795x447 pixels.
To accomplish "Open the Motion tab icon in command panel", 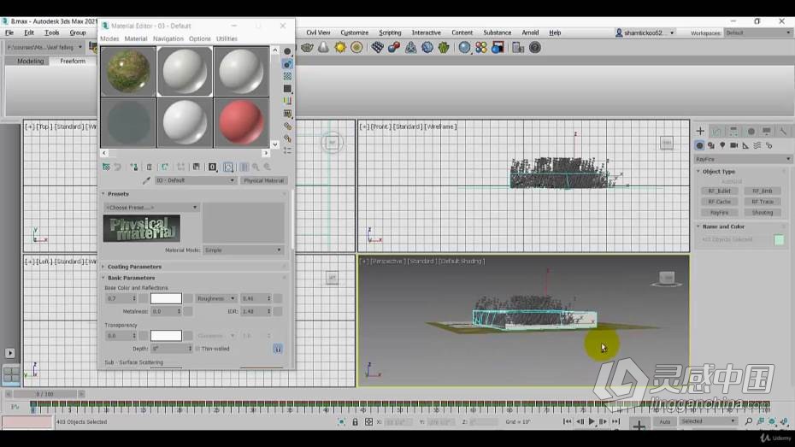I will pyautogui.click(x=751, y=132).
